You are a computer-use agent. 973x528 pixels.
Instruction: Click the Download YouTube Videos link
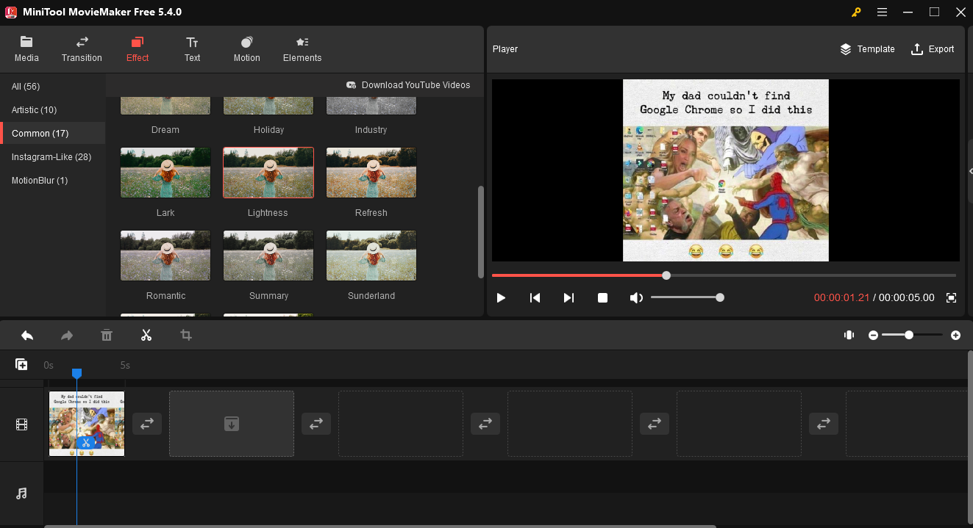tap(408, 85)
